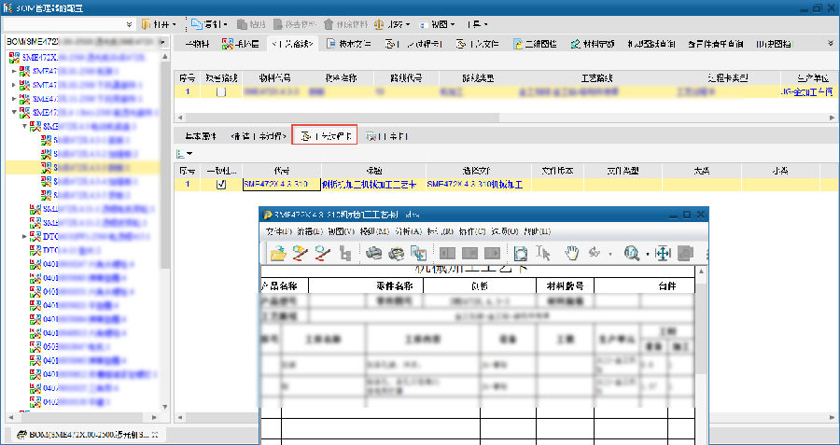
Task: Click the page view icon in the viewer toolbar
Action: pos(521,253)
